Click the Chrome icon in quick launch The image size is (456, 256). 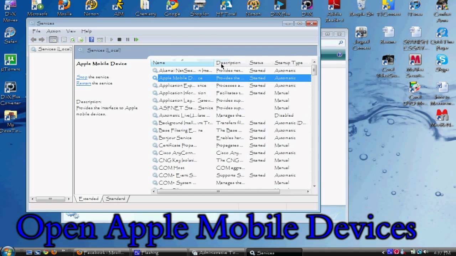(46, 252)
